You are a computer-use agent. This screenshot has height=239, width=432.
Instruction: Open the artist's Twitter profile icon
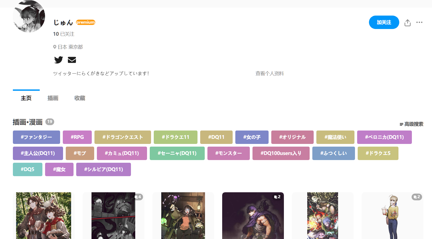click(x=58, y=60)
